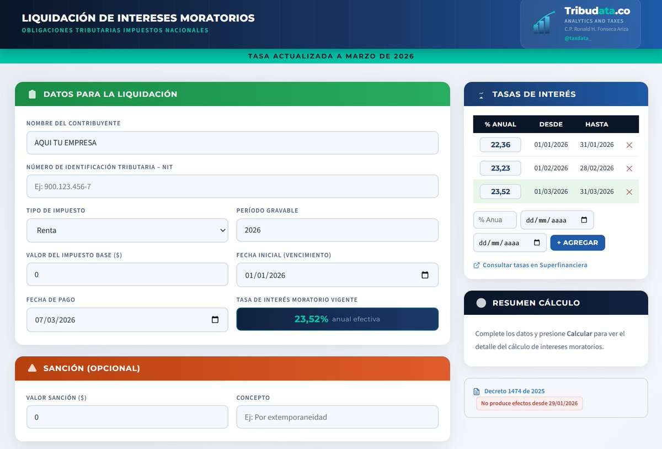Click the warning triangle icon in Sanción header
This screenshot has height=449, width=662.
(x=33, y=368)
